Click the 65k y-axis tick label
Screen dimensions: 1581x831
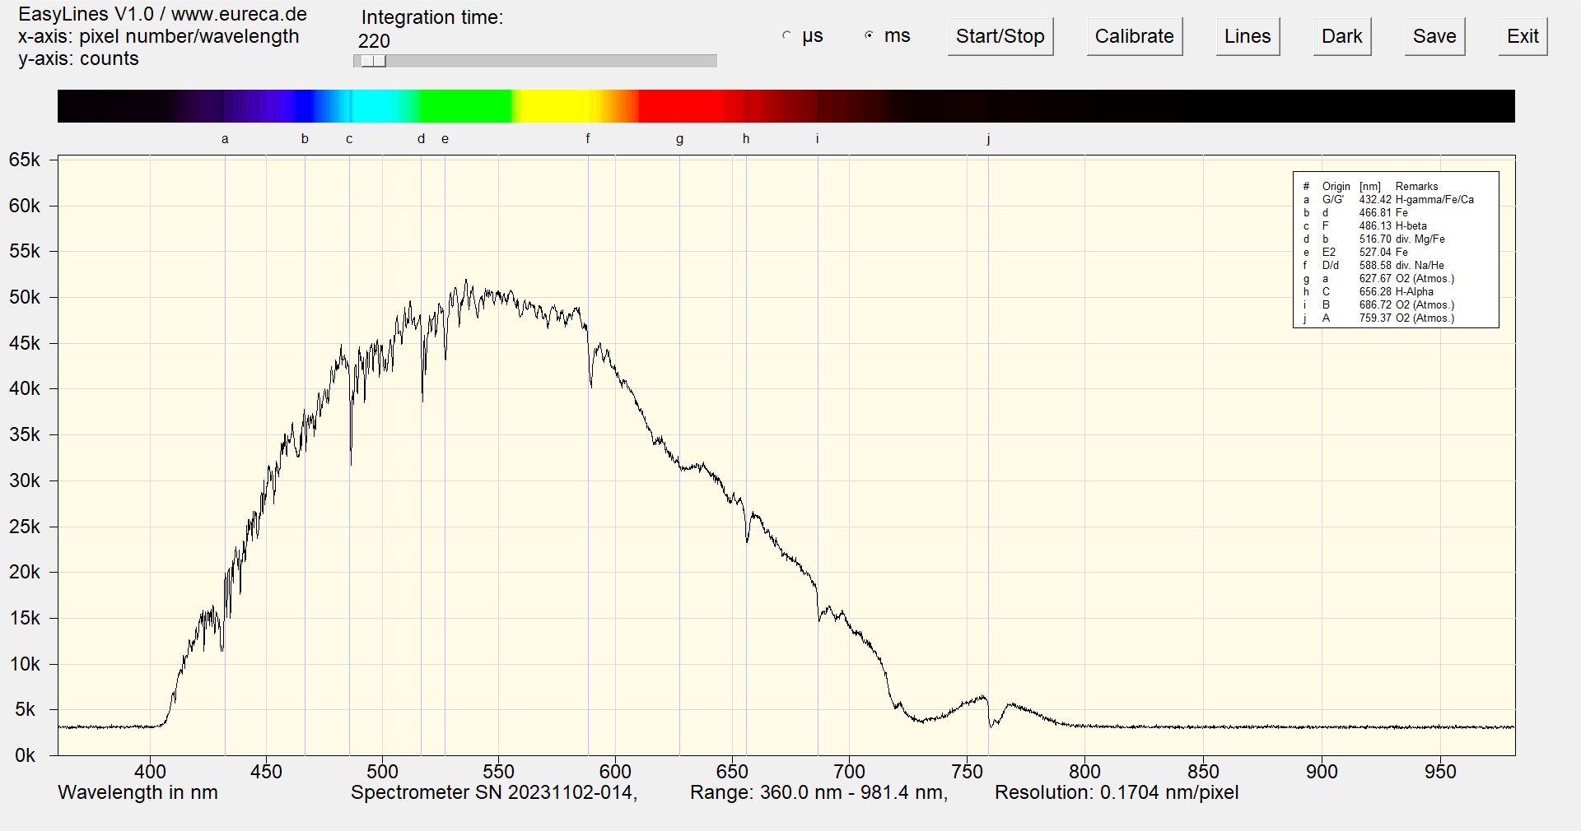(24, 160)
